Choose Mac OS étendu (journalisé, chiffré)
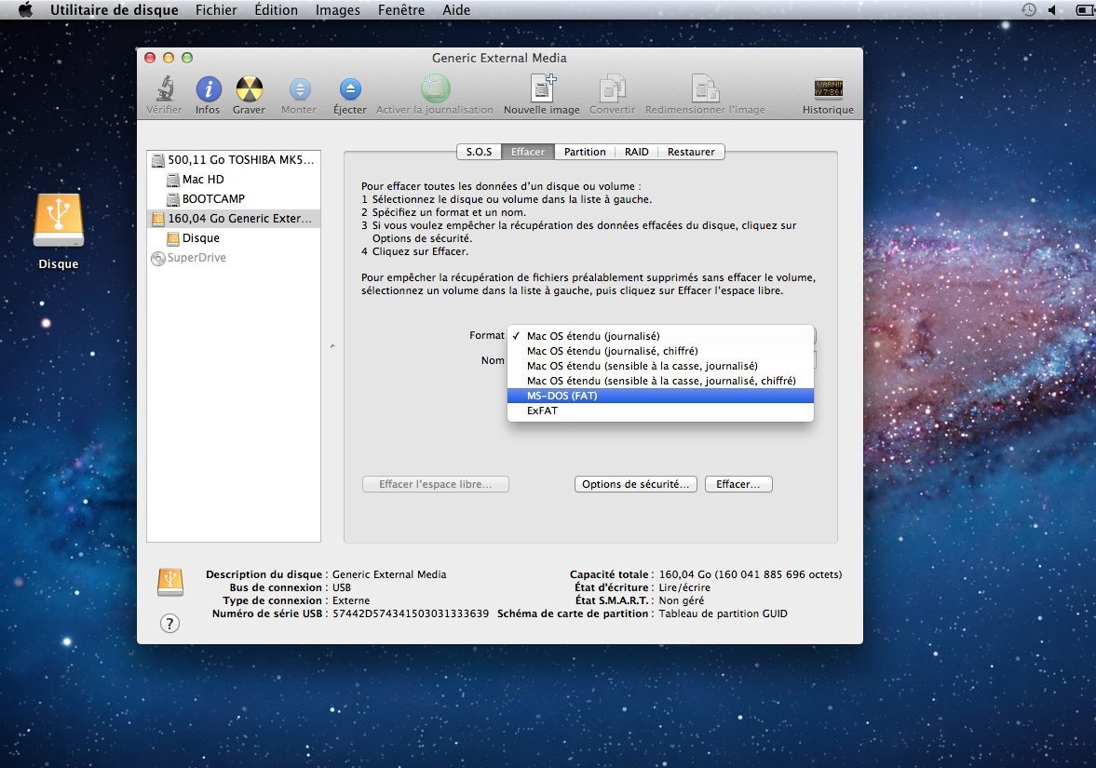The width and height of the screenshot is (1096, 768). click(660, 351)
